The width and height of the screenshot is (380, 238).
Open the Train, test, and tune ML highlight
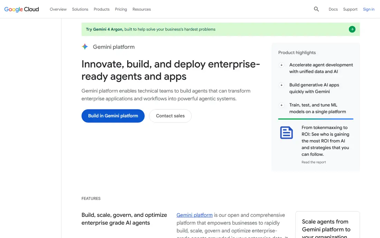coord(317,108)
